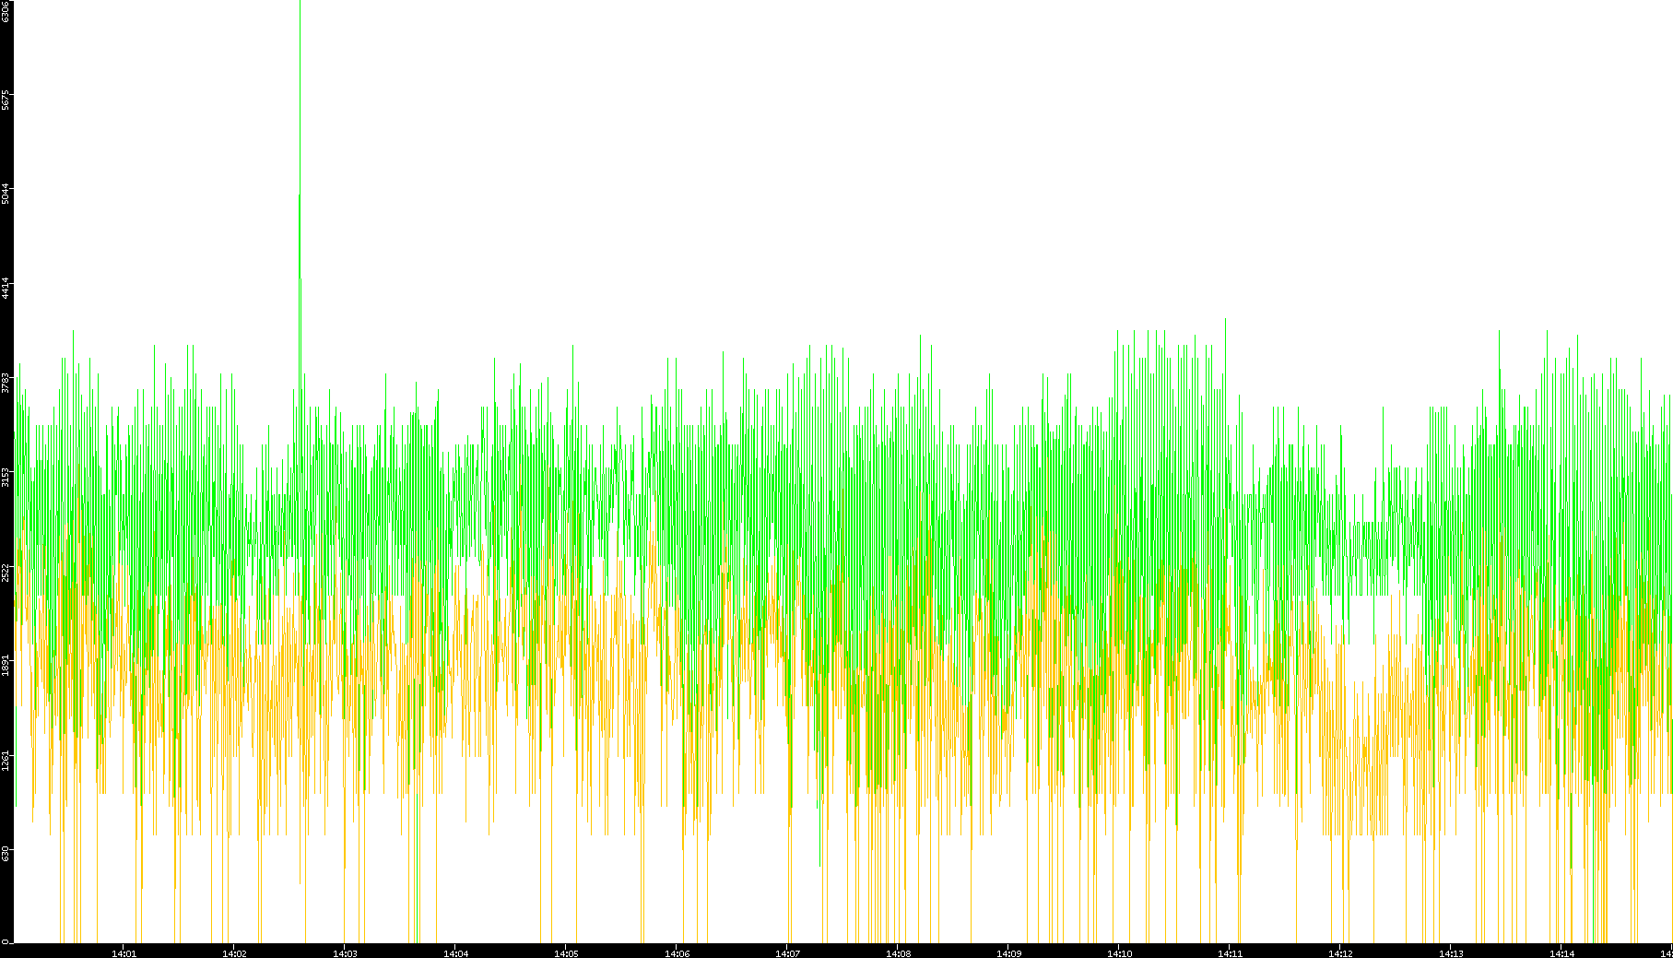This screenshot has height=958, width=1673.
Task: Click the 6306 maximum value axis label
Action: click(6, 11)
